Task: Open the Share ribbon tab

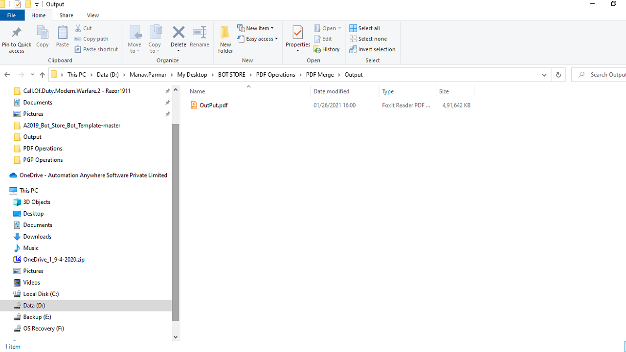Action: [66, 15]
